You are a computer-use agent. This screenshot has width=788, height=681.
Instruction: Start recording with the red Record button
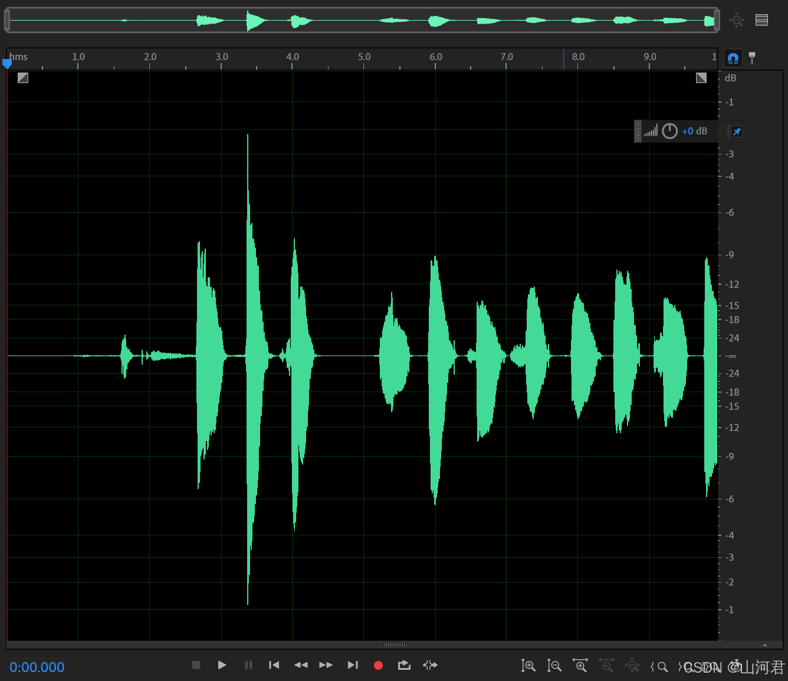pos(379,665)
